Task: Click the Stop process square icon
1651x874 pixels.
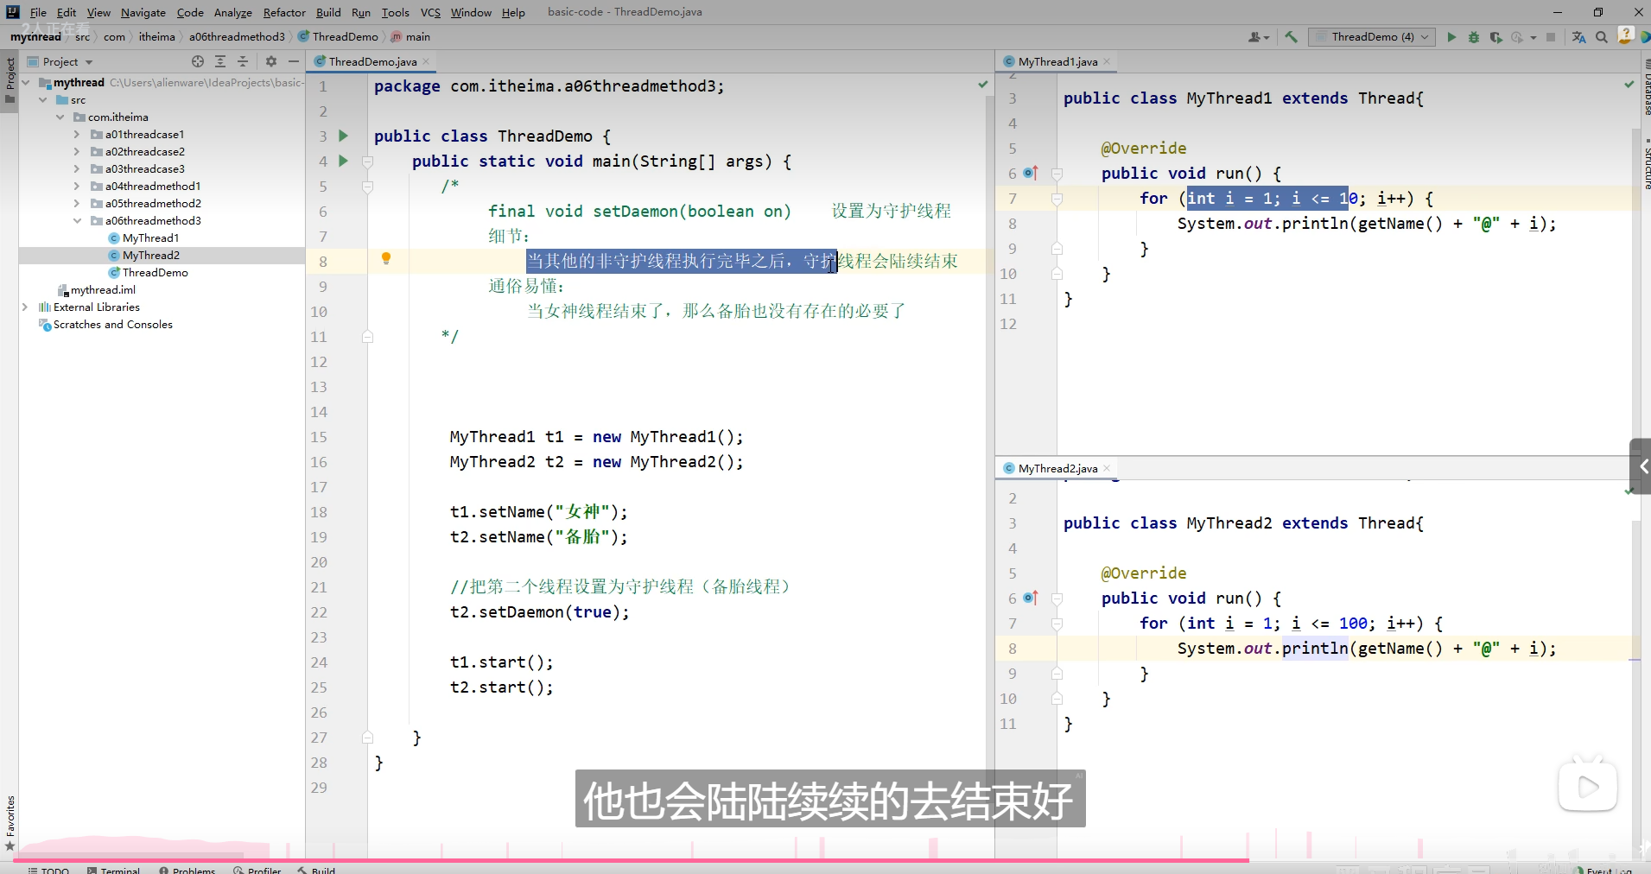Action: [x=1551, y=37]
